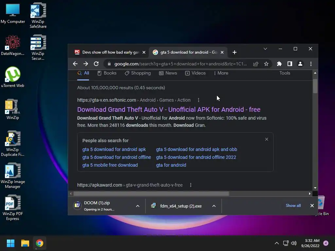This screenshot has width=335, height=251.
Task: Click the scroll left arrow
Action: pyautogui.click(x=71, y=193)
